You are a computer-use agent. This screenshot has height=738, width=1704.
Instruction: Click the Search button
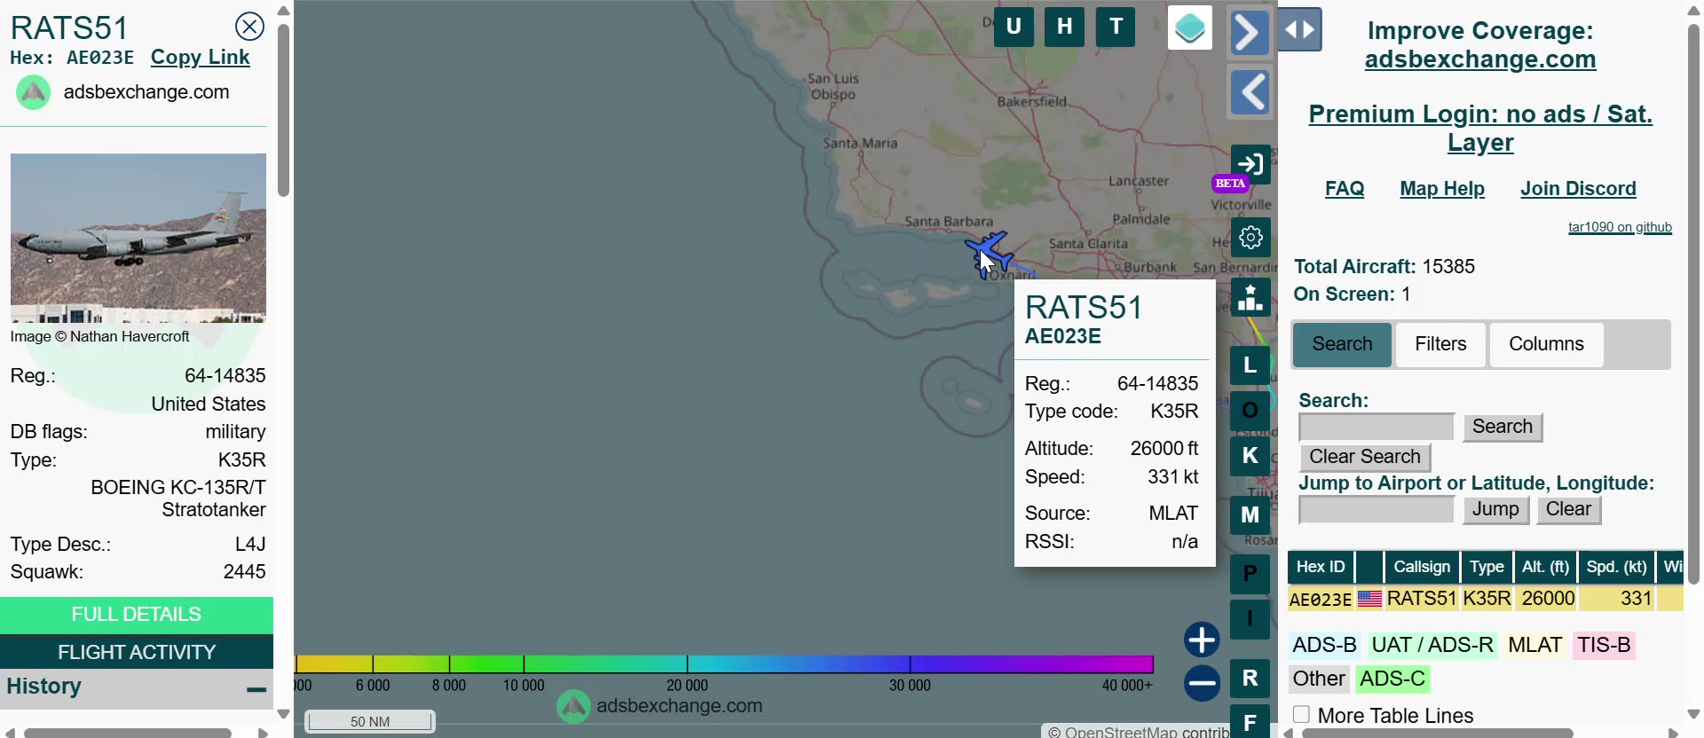pos(1503,427)
